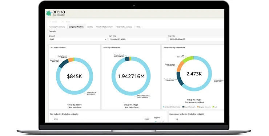
Task: Click the 1.942716M total in clicks donut
Action: [131, 76]
